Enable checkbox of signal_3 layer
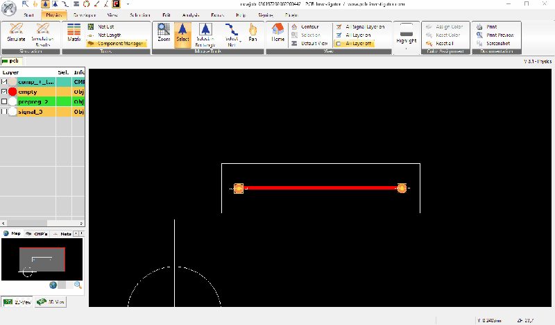The image size is (555, 325). pos(4,112)
